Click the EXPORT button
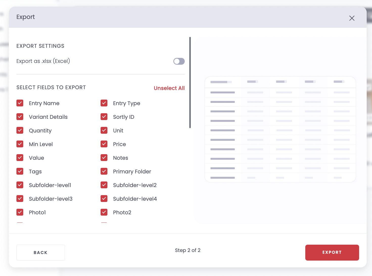Image resolution: width=372 pixels, height=276 pixels. 332,252
